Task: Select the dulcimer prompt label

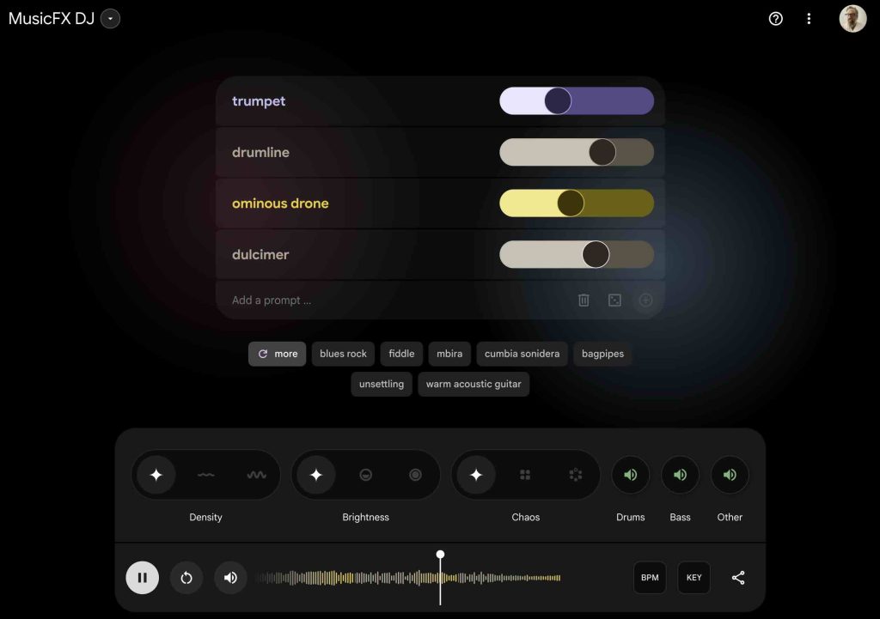Action: pyautogui.click(x=260, y=254)
